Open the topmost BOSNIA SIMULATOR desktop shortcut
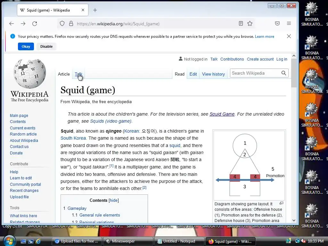The height and width of the screenshot is (246, 328). point(312,13)
